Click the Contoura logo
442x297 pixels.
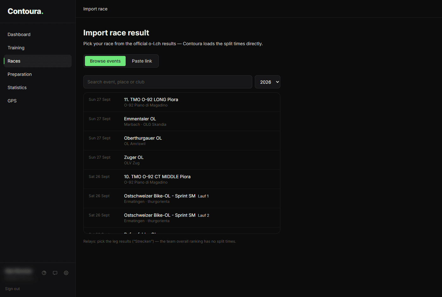pyautogui.click(x=25, y=11)
